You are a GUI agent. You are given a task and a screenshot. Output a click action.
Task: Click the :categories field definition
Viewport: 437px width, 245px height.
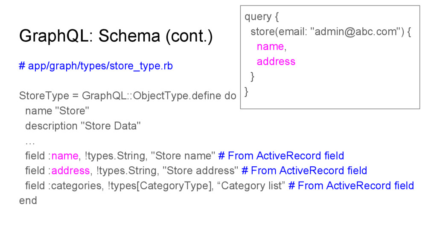pyautogui.click(x=155, y=185)
